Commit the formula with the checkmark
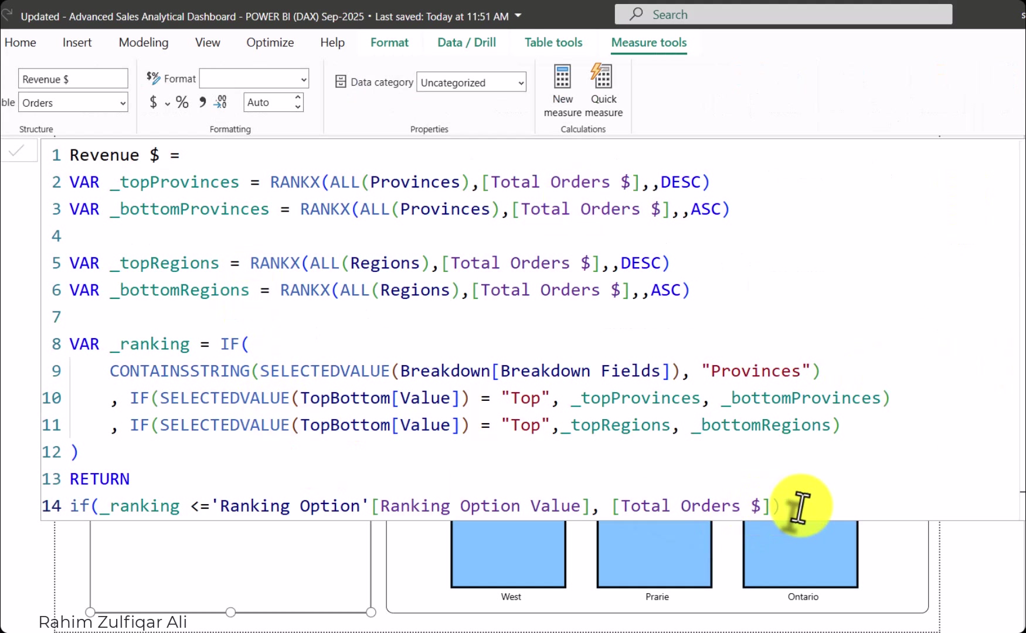Screen dimensions: 1026x633 17,151
